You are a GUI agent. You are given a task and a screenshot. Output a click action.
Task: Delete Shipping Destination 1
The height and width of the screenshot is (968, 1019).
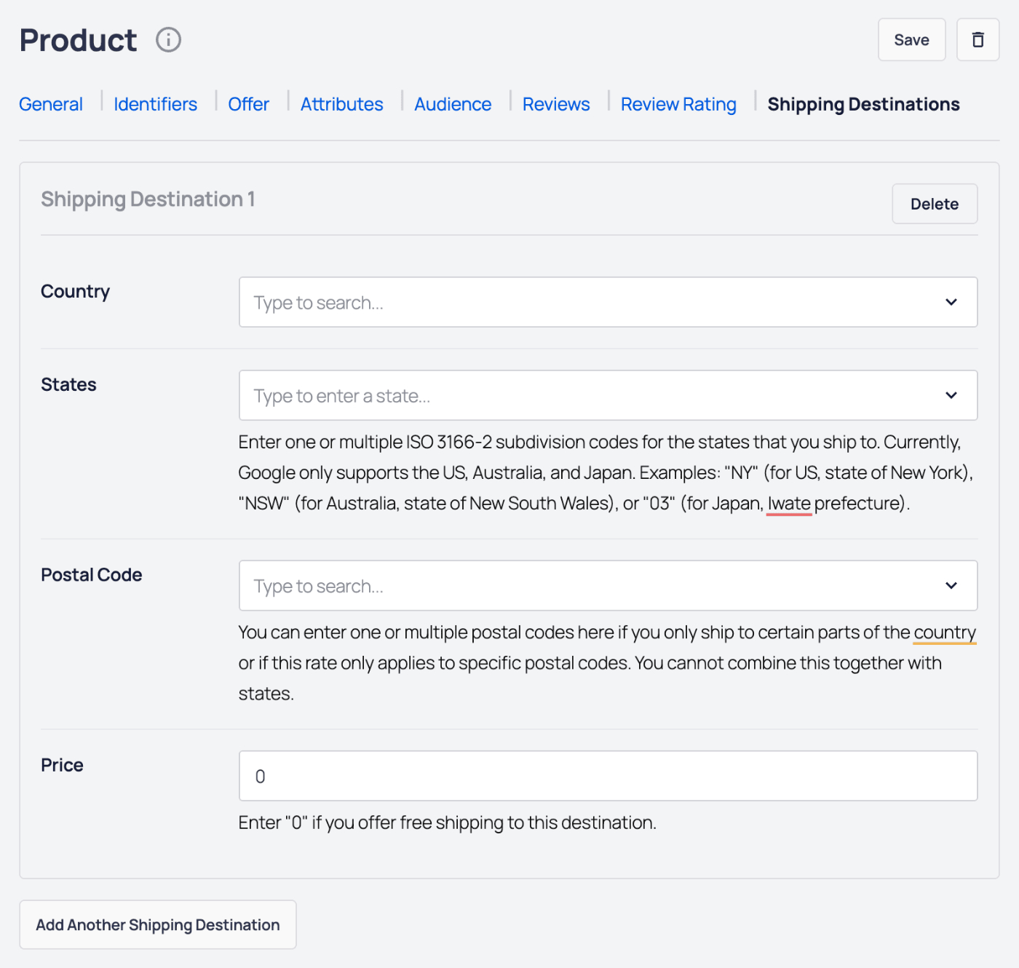[935, 204]
